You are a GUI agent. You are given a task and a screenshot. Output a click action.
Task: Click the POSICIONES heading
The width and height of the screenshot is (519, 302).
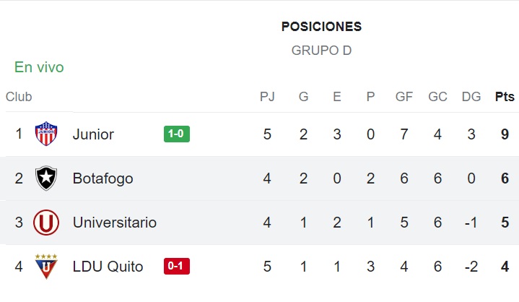(x=321, y=27)
